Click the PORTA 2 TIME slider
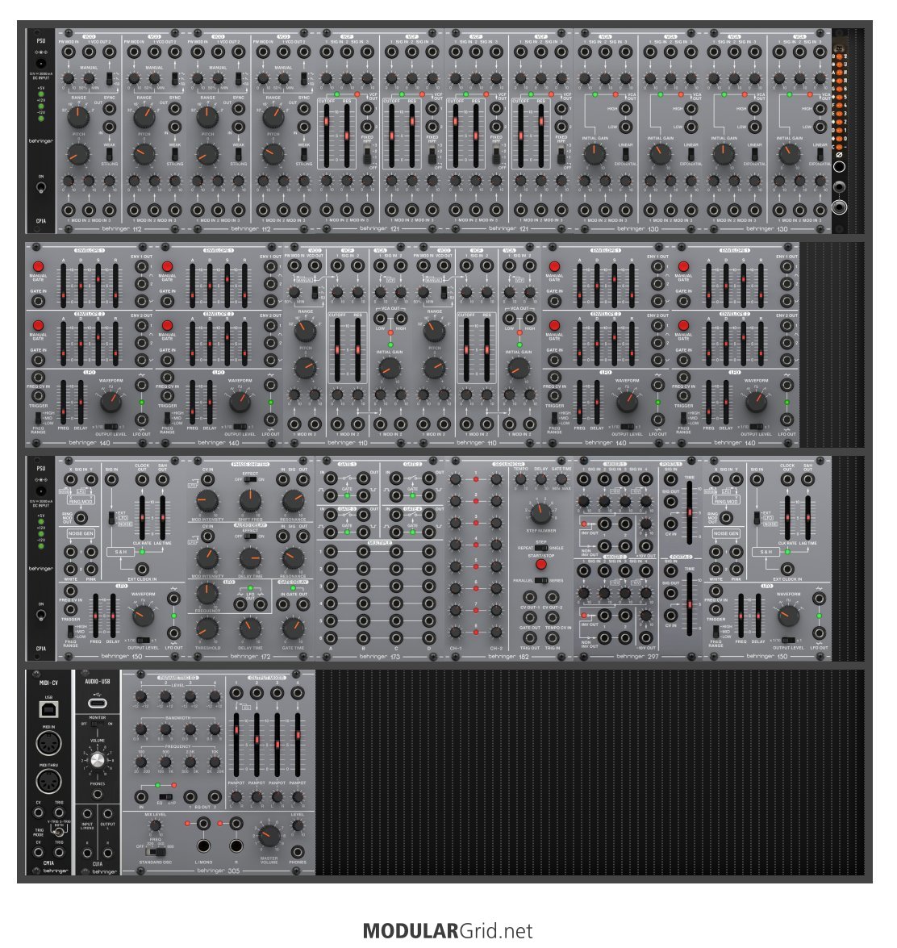Screen dimensions: 897x948 coord(690,604)
